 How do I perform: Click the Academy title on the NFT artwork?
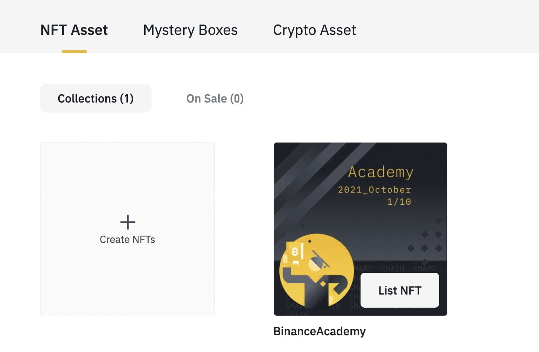coord(381,172)
